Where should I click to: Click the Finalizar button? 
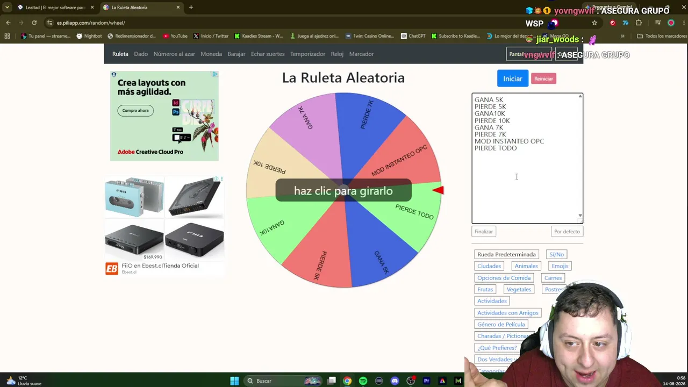click(x=484, y=232)
